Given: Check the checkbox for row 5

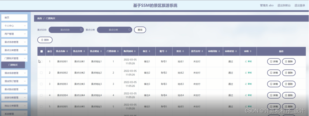Looking at the screenshot, I should [x=41, y=107].
